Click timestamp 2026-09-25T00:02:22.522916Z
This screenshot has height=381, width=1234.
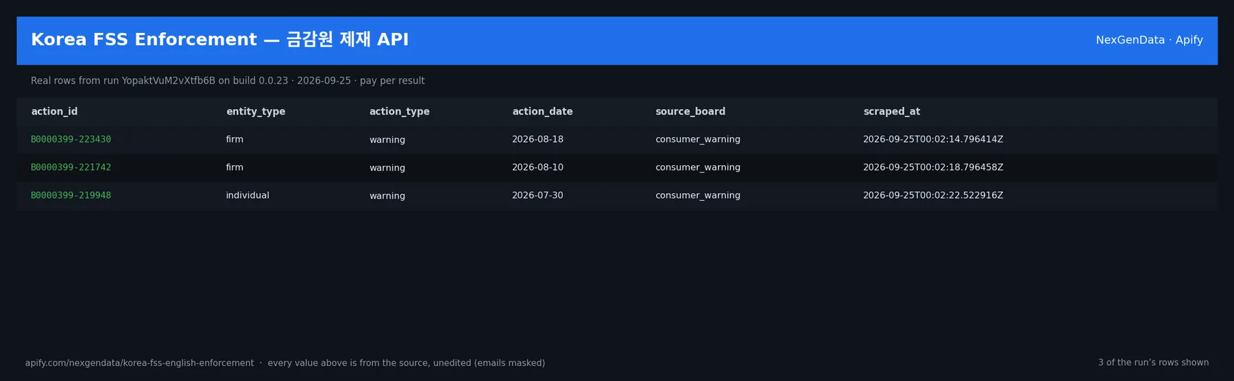(x=933, y=195)
